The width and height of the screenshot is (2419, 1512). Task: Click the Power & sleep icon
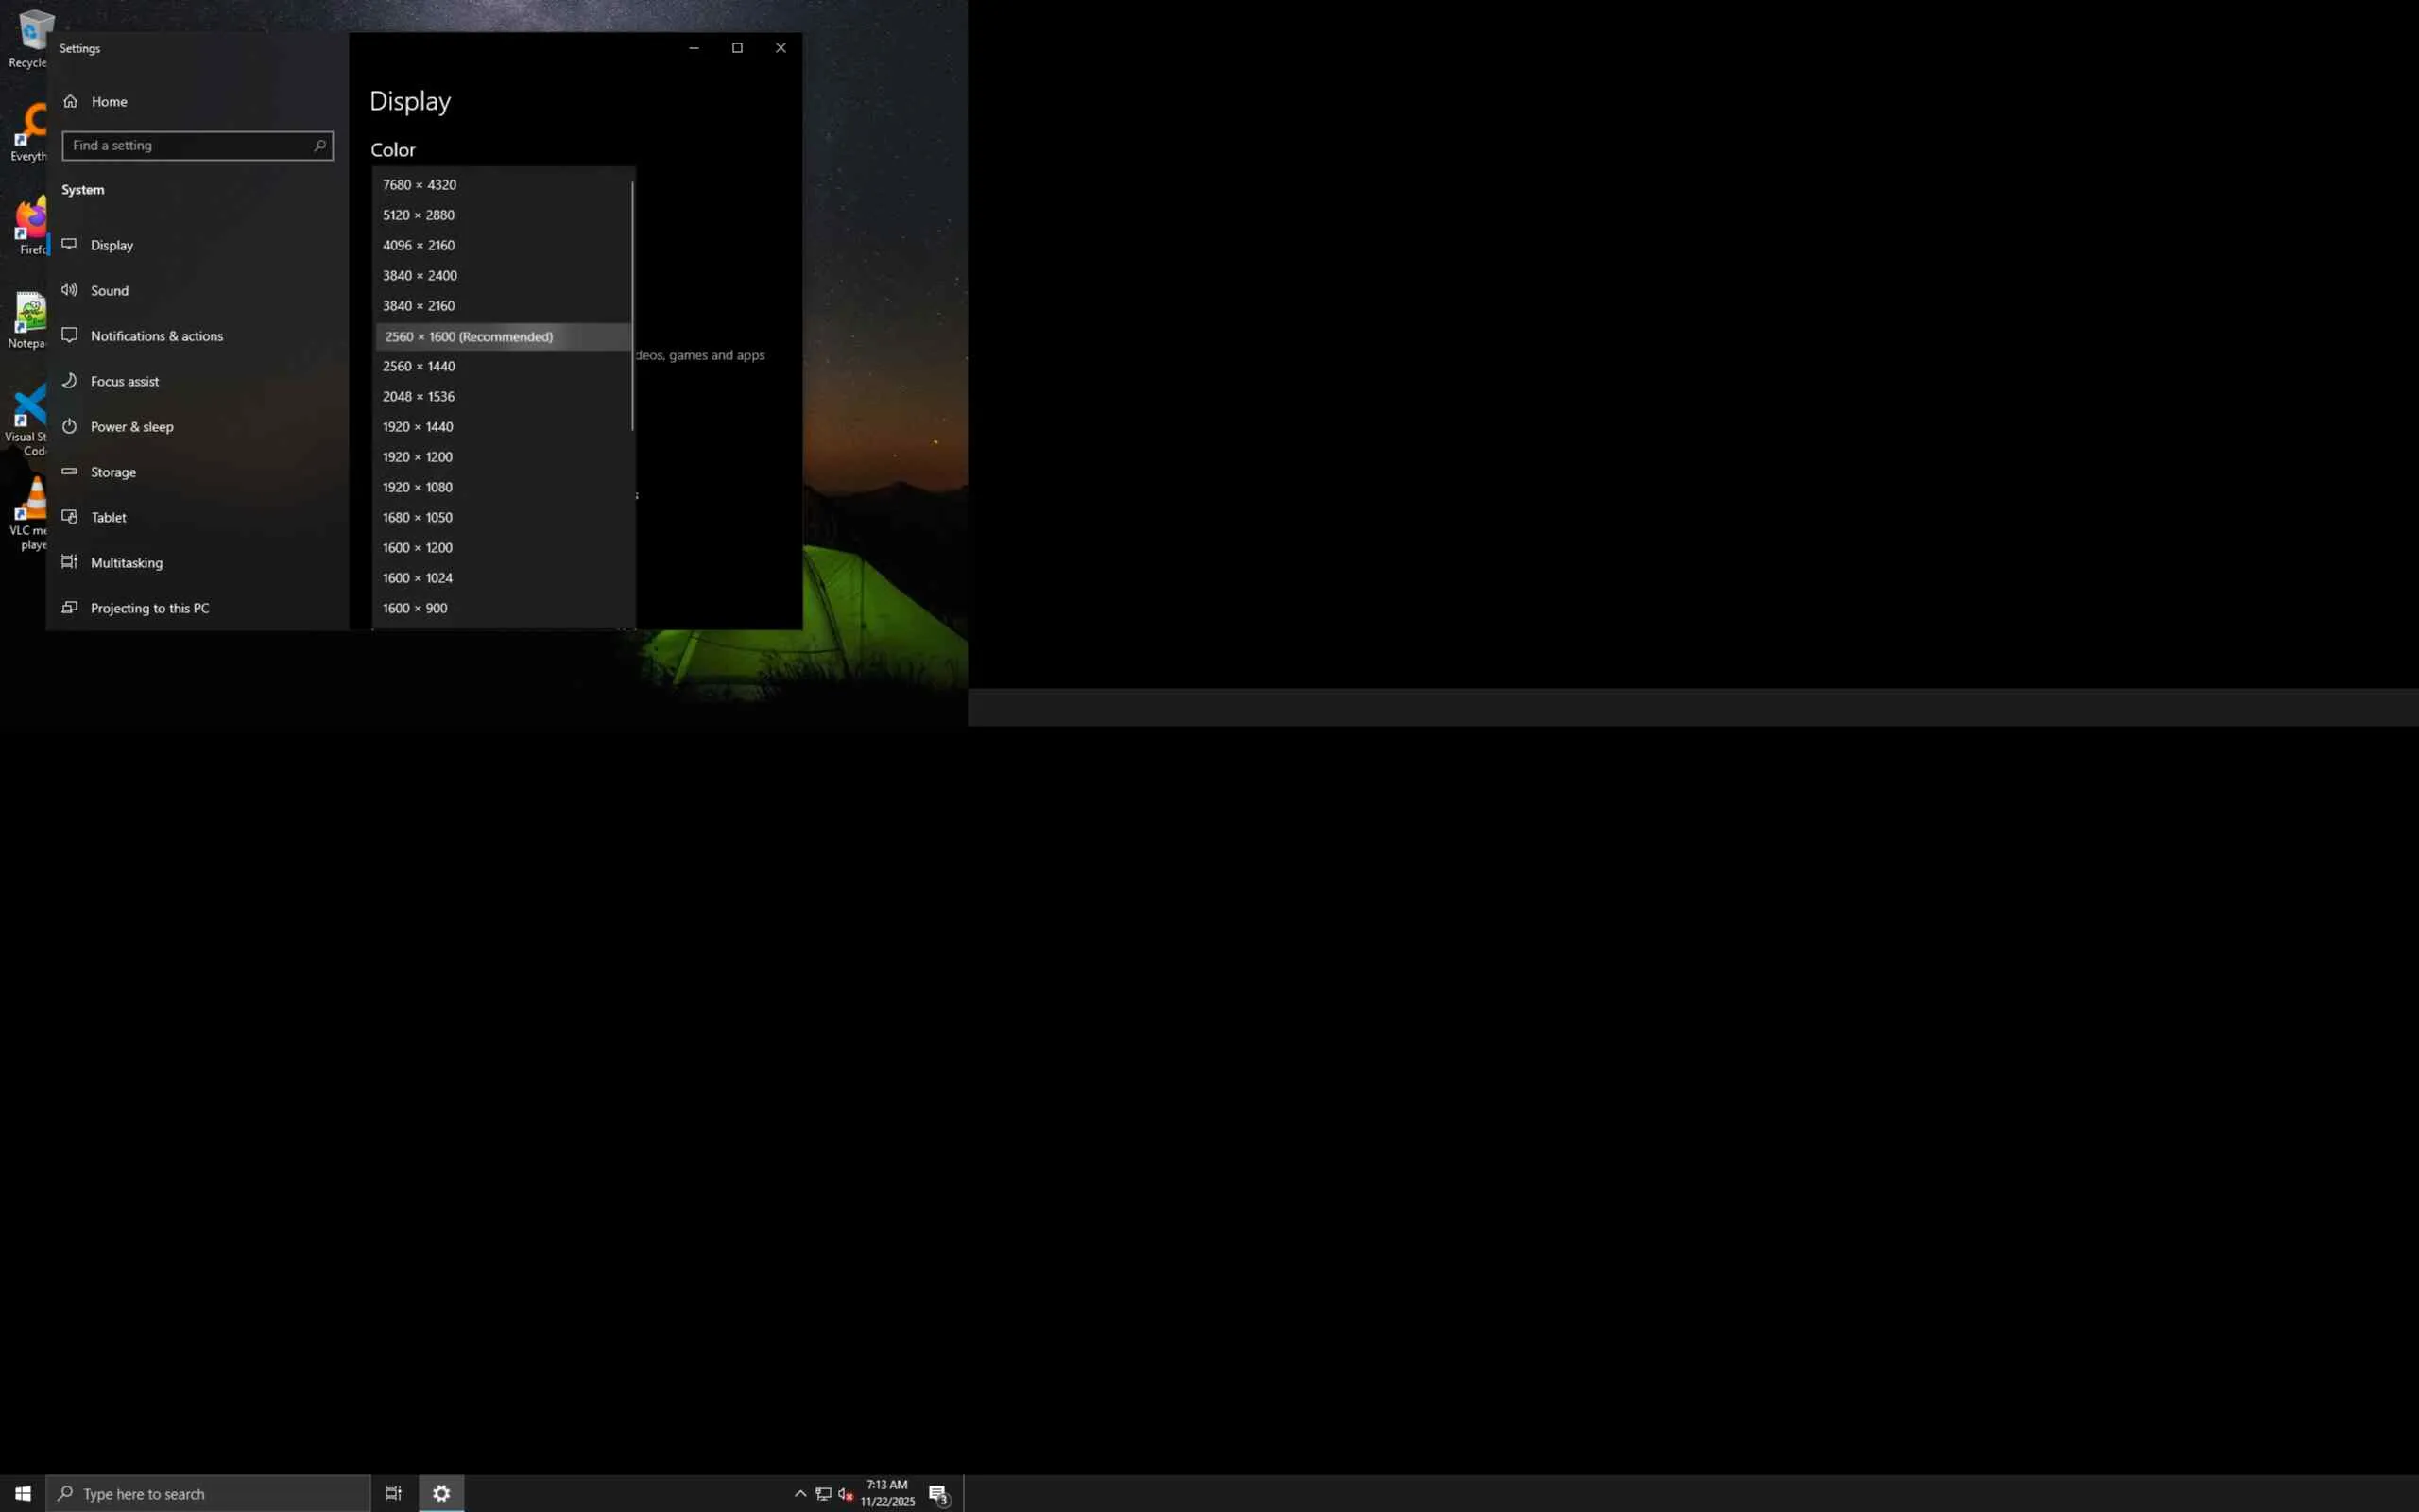click(69, 426)
